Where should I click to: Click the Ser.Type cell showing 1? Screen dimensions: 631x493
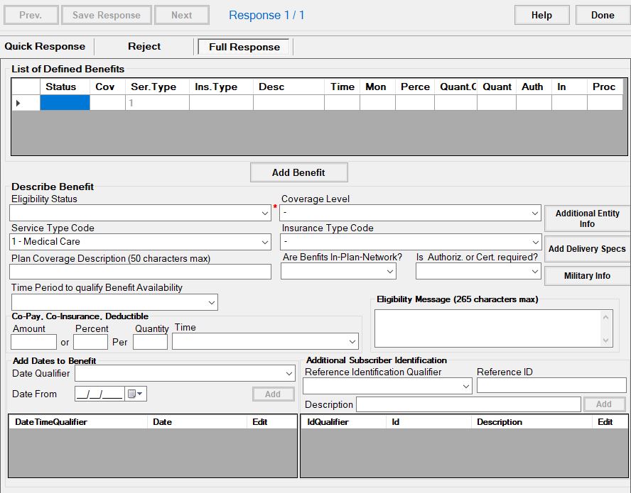click(x=157, y=103)
